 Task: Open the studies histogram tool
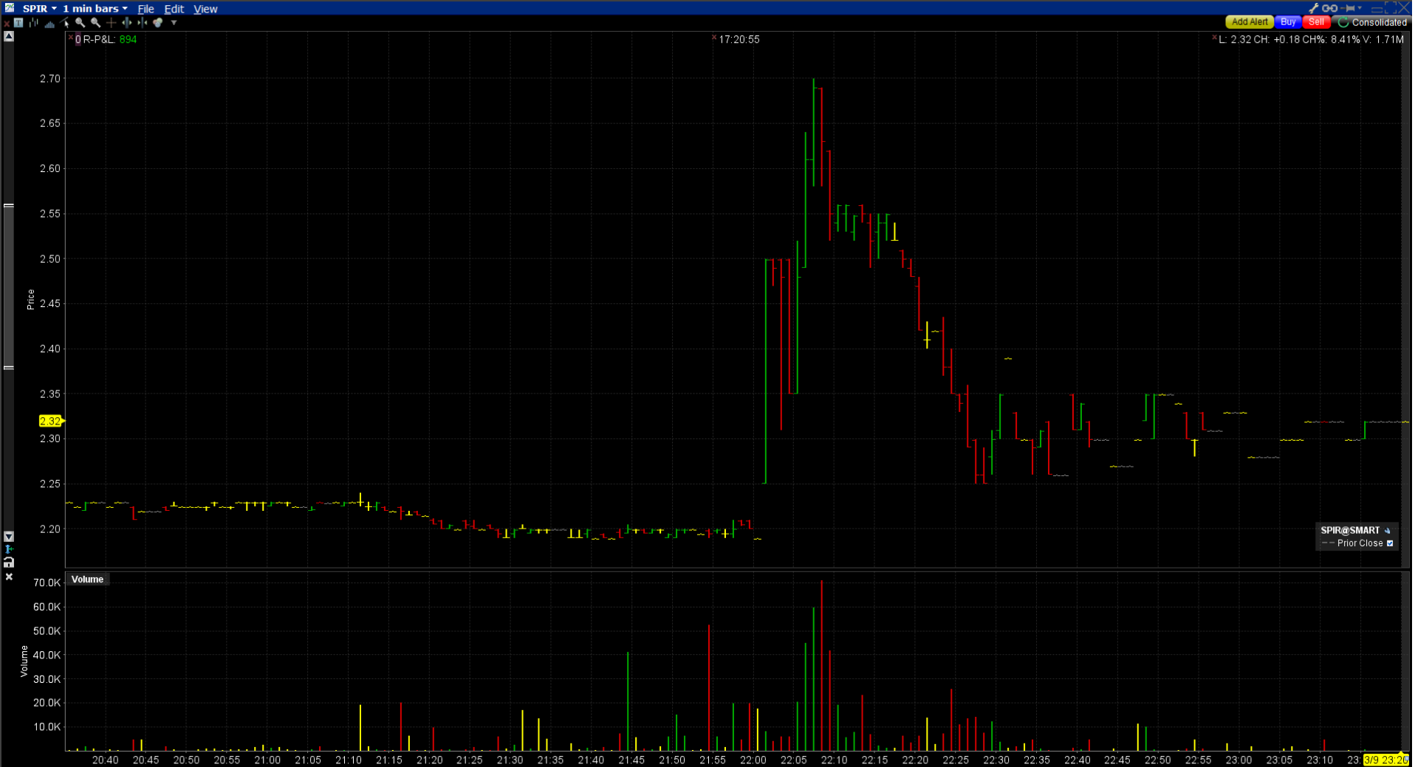click(49, 23)
